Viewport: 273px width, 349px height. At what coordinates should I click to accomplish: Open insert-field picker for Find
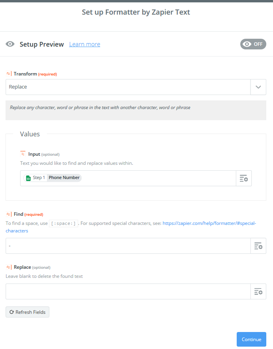(x=258, y=246)
